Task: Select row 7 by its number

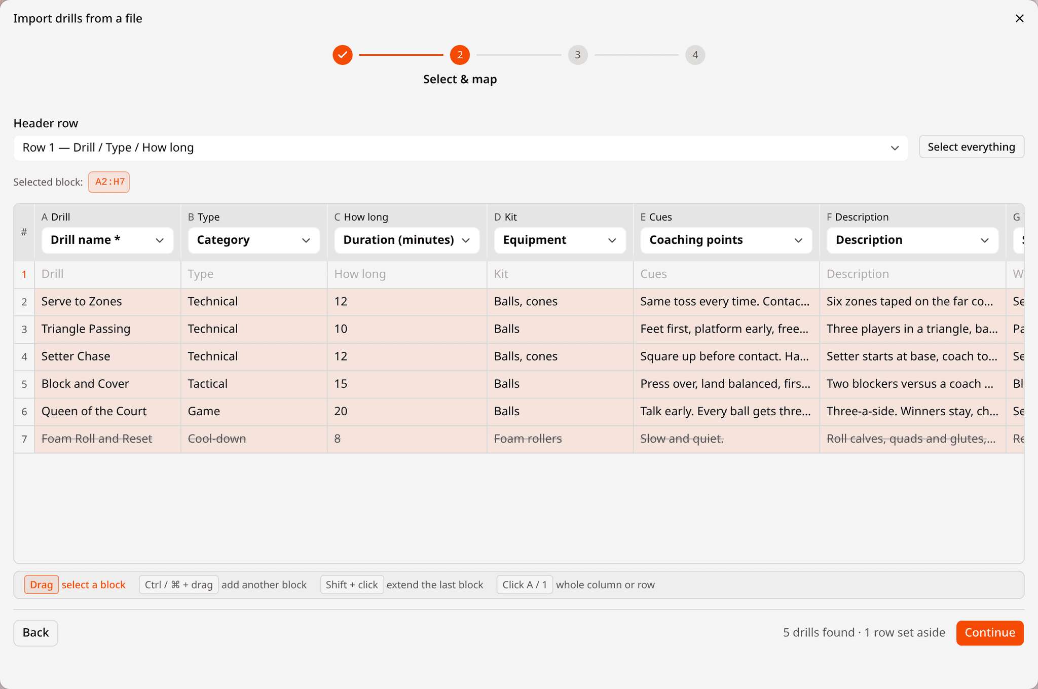Action: coord(24,439)
